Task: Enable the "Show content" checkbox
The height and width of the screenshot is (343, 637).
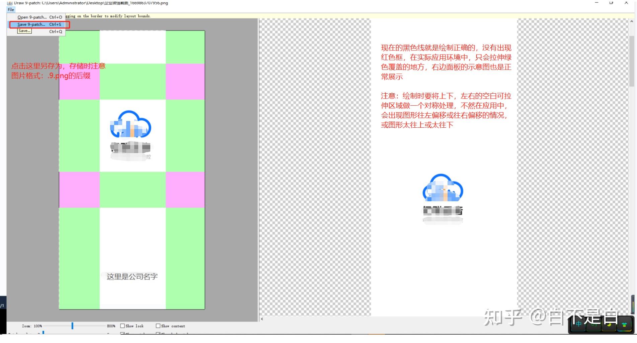Action: click(158, 326)
